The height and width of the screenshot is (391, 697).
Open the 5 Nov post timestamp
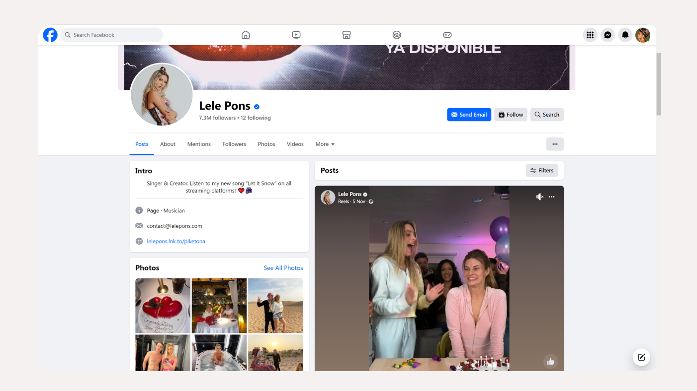[359, 201]
